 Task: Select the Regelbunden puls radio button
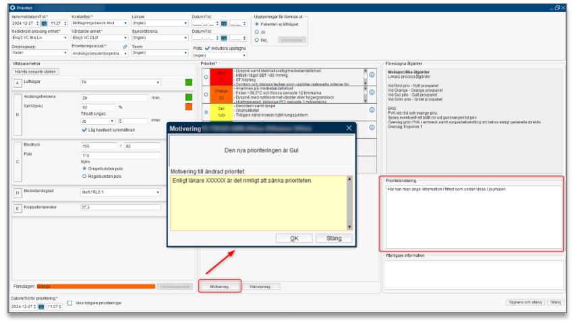coord(84,176)
